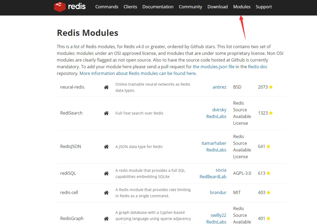Click the Full-Text search over Redis description
317x224 pixels.
coord(139,113)
